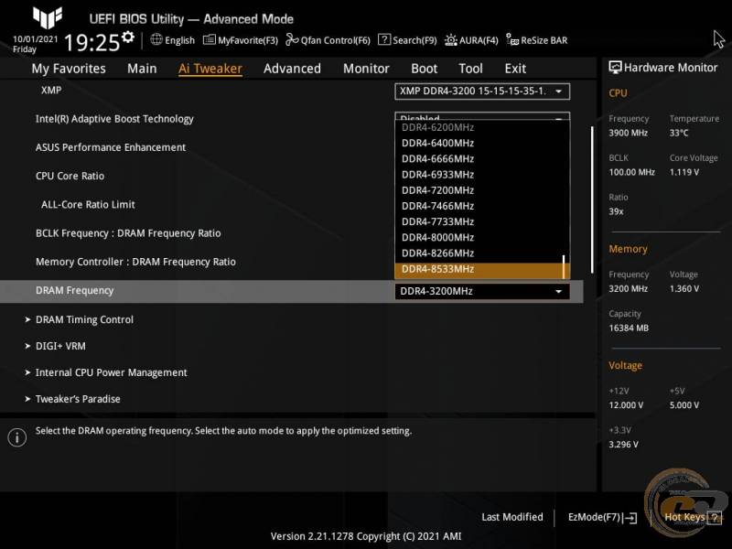Open the Advanced tab
This screenshot has height=549, width=732.
click(292, 69)
